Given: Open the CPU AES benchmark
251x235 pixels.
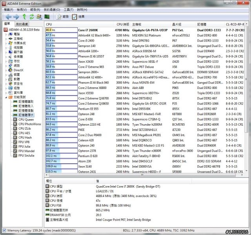Looking at the screenshot, I should (24, 133).
